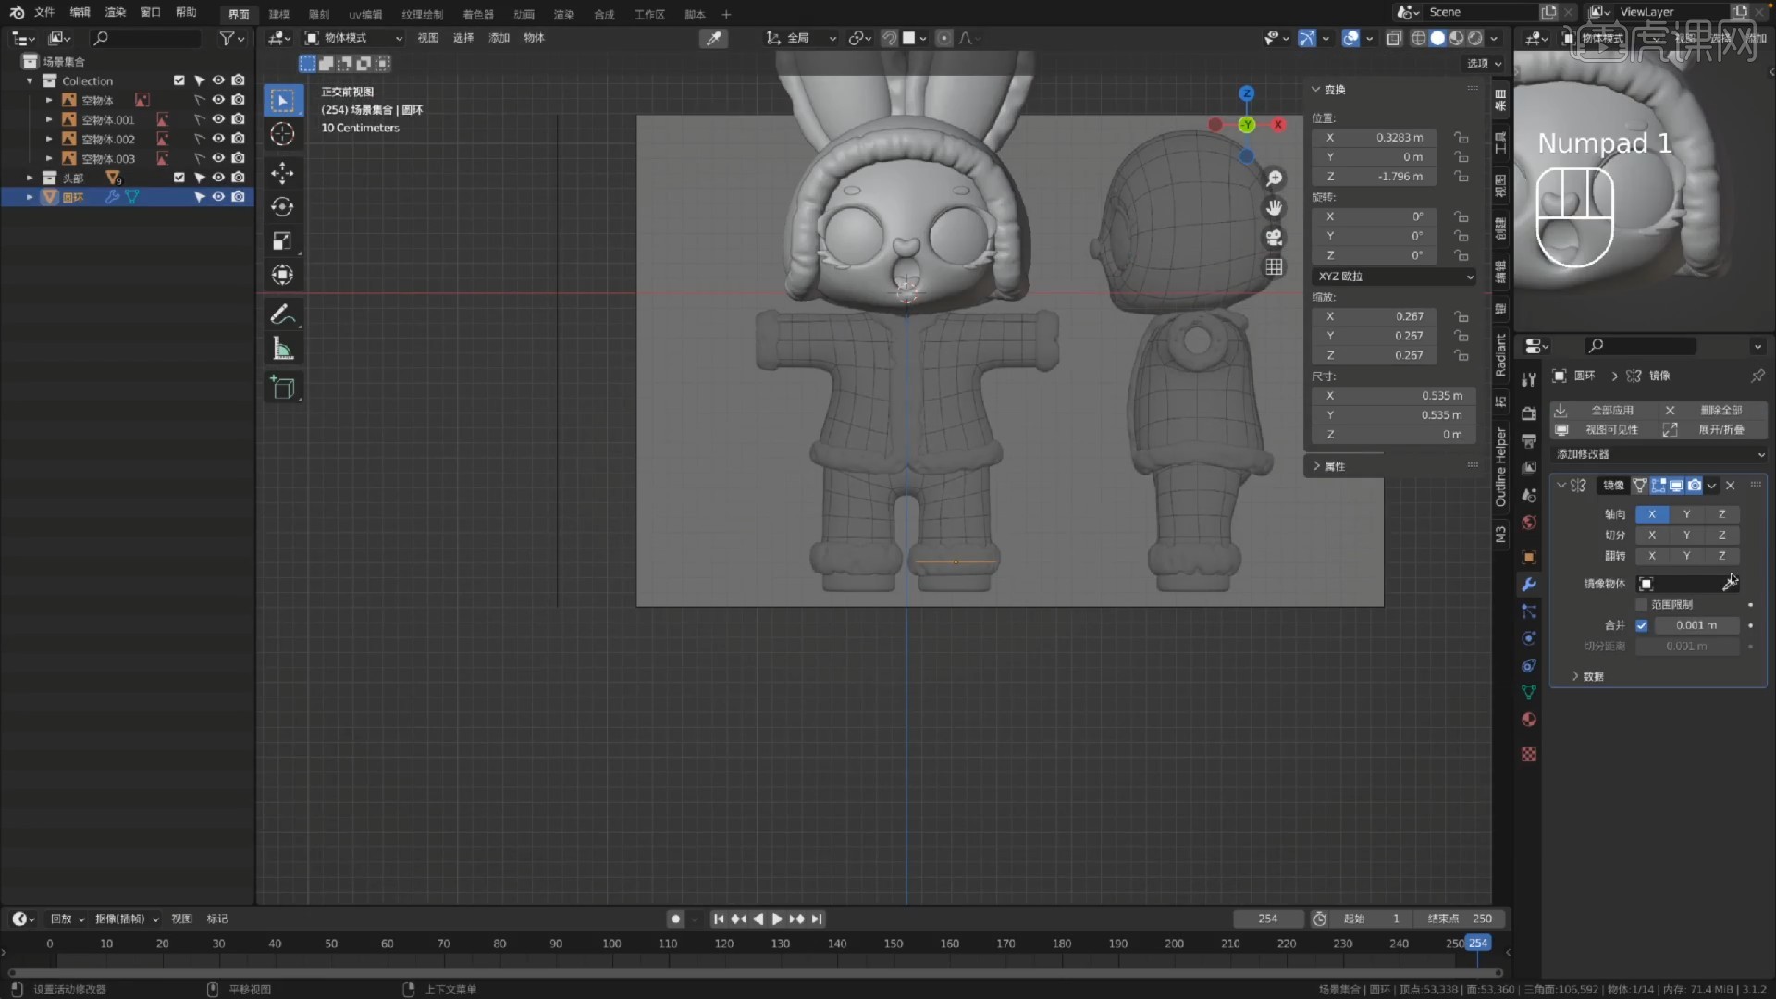Toggle mirror modifier render visibility

point(1694,486)
